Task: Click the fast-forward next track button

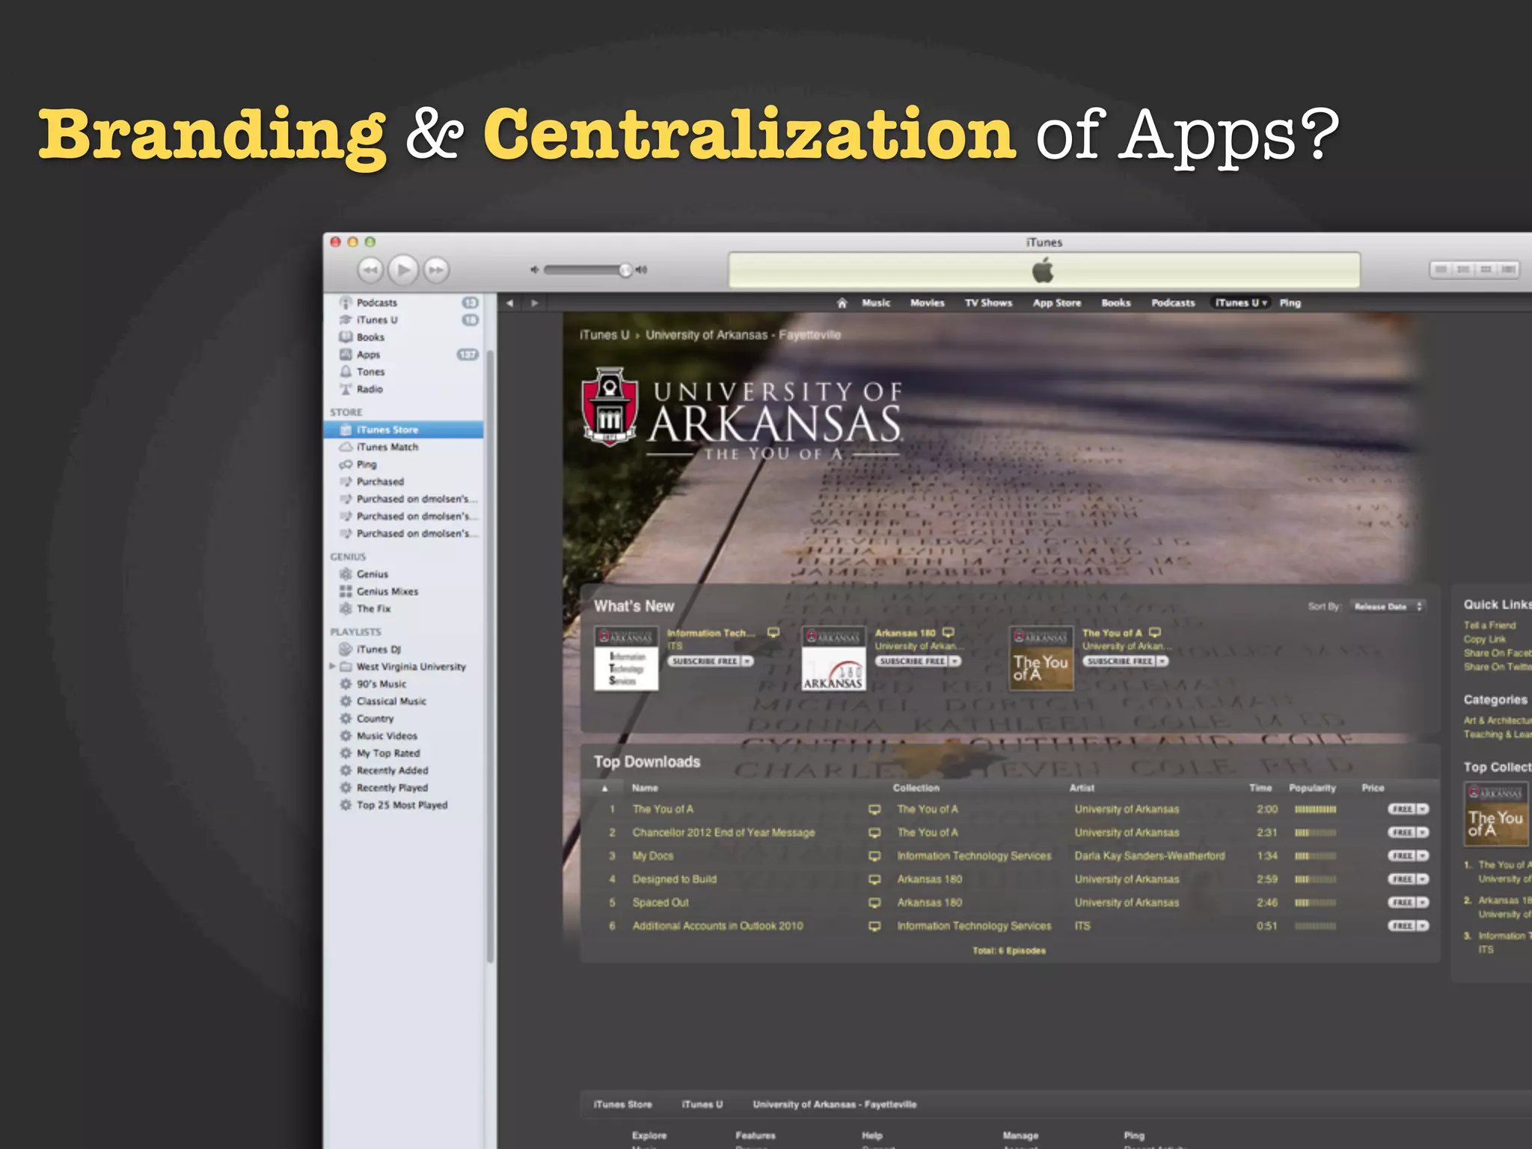Action: [x=437, y=269]
